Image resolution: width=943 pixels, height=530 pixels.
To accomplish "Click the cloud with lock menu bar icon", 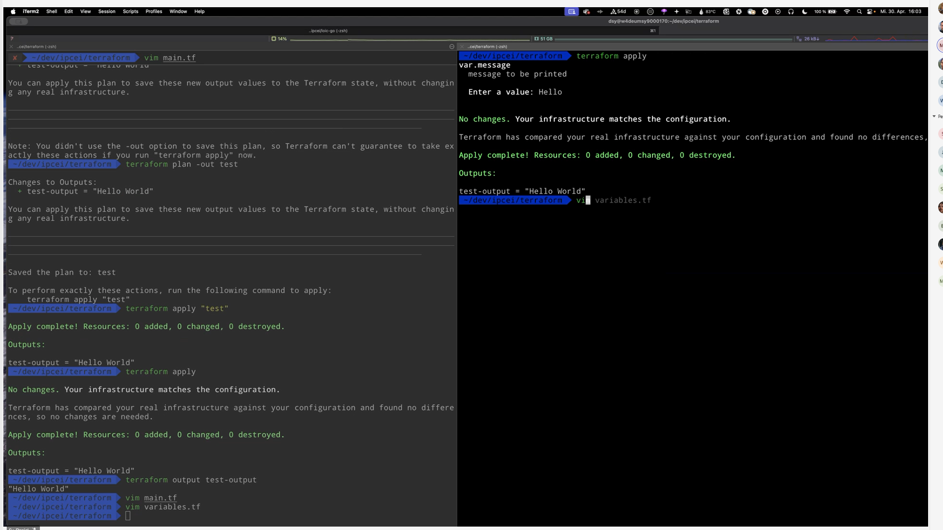I will coord(751,12).
